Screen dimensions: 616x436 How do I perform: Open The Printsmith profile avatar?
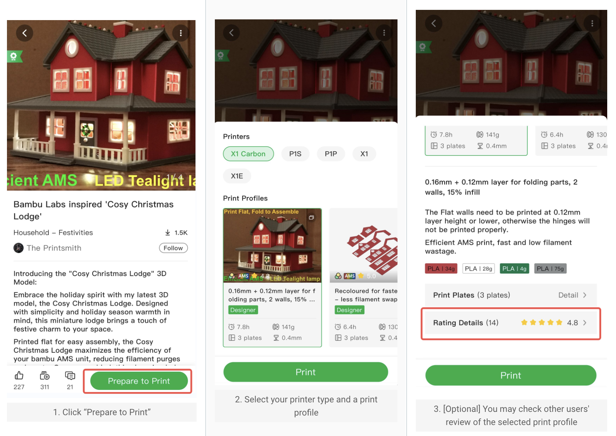pyautogui.click(x=18, y=248)
